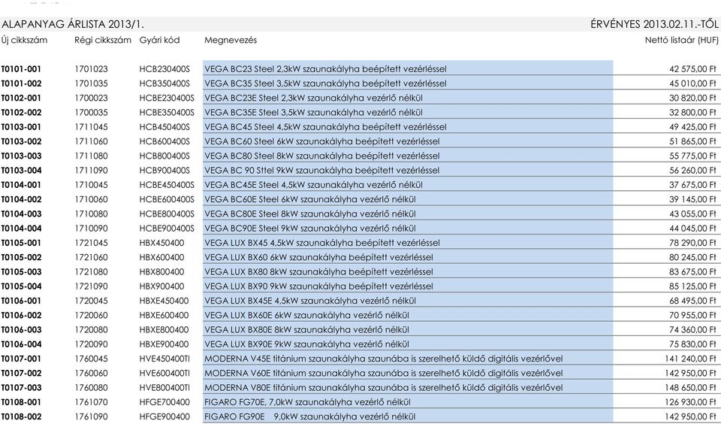Select MODERNA V45E titánium szaunakályha description
The width and height of the screenshot is (721, 424).
point(384,359)
